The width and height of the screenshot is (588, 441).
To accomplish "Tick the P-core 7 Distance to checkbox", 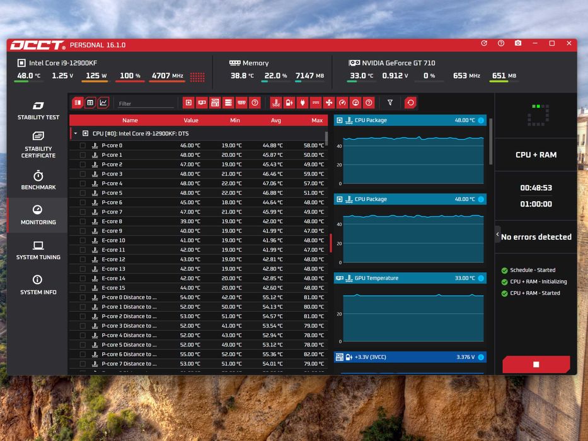I will coord(83,364).
